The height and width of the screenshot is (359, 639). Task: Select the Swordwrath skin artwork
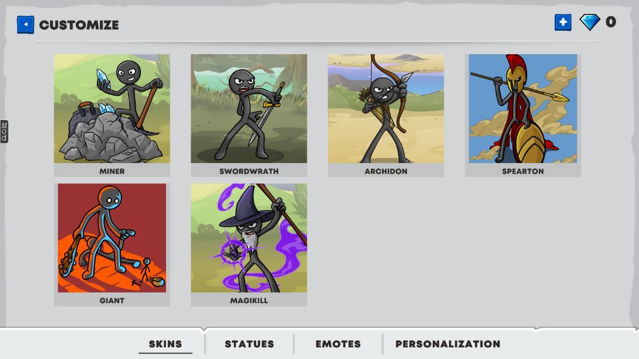coord(249,109)
